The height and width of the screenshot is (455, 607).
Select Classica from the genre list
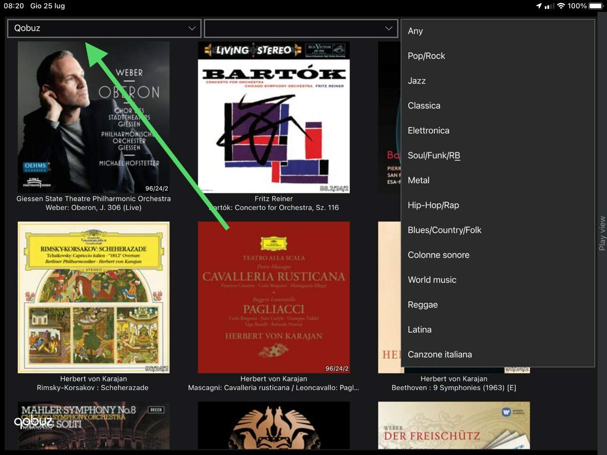[497, 106]
